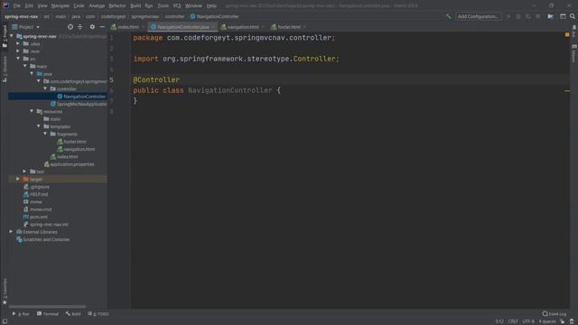Screen dimensions: 578x325
Task: Open the TODO tool window button
Action: click(98, 314)
